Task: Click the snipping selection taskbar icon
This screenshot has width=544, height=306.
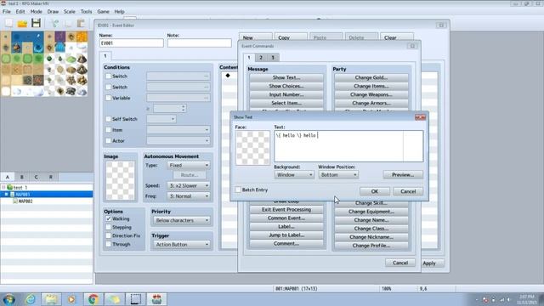Action: pos(135,299)
